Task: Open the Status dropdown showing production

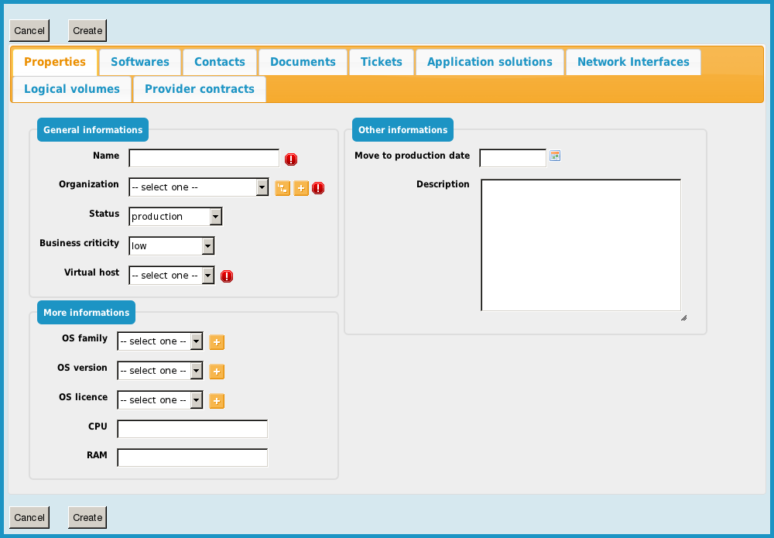Action: pyautogui.click(x=176, y=217)
